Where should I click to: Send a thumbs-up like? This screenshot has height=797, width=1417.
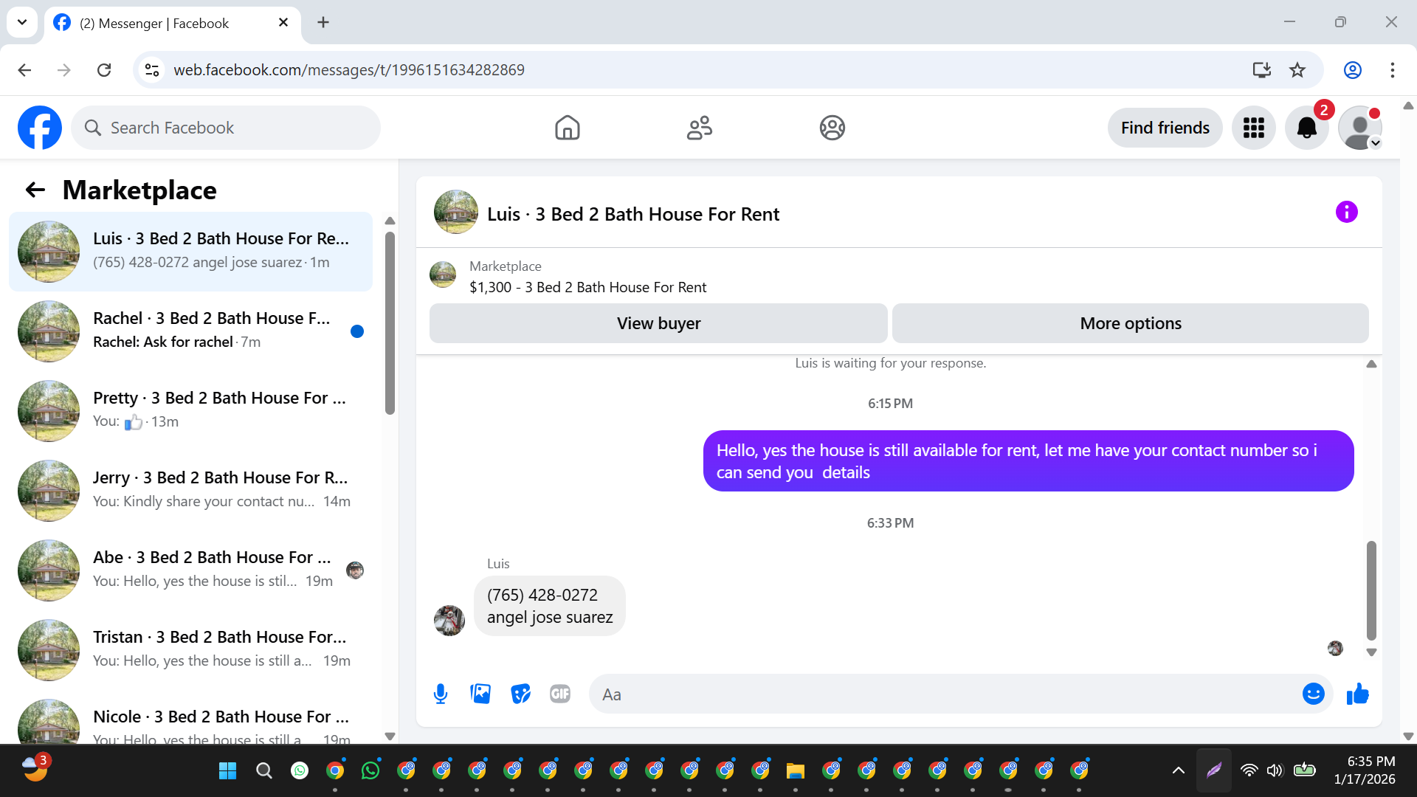click(1358, 694)
